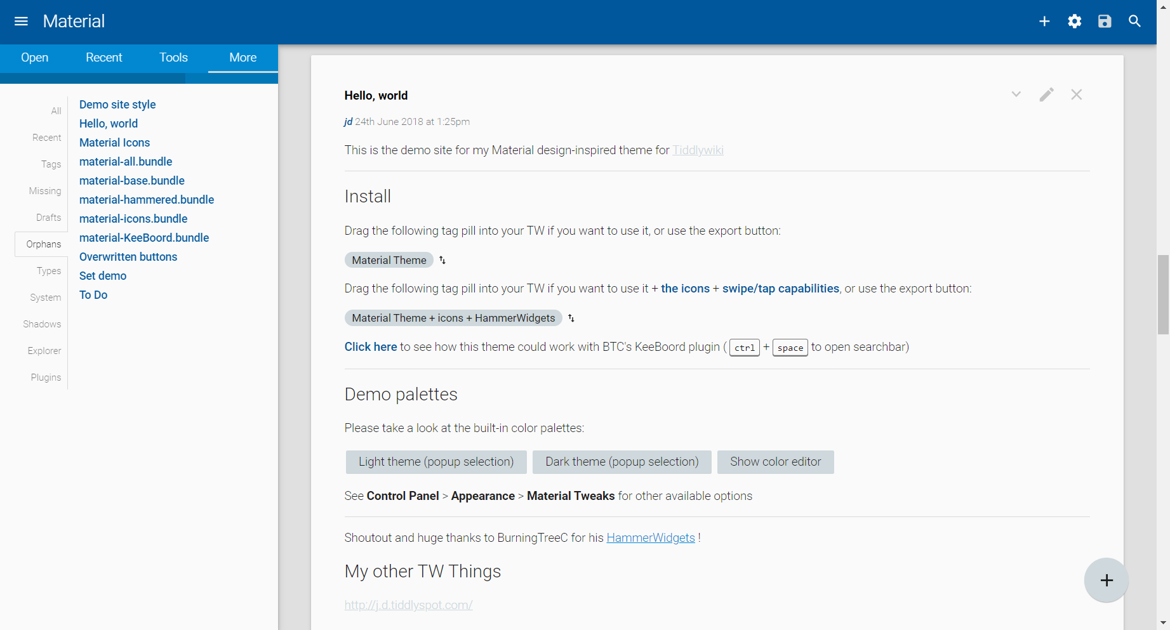Click export icon beside HammerWidgets tag pill

click(x=571, y=318)
